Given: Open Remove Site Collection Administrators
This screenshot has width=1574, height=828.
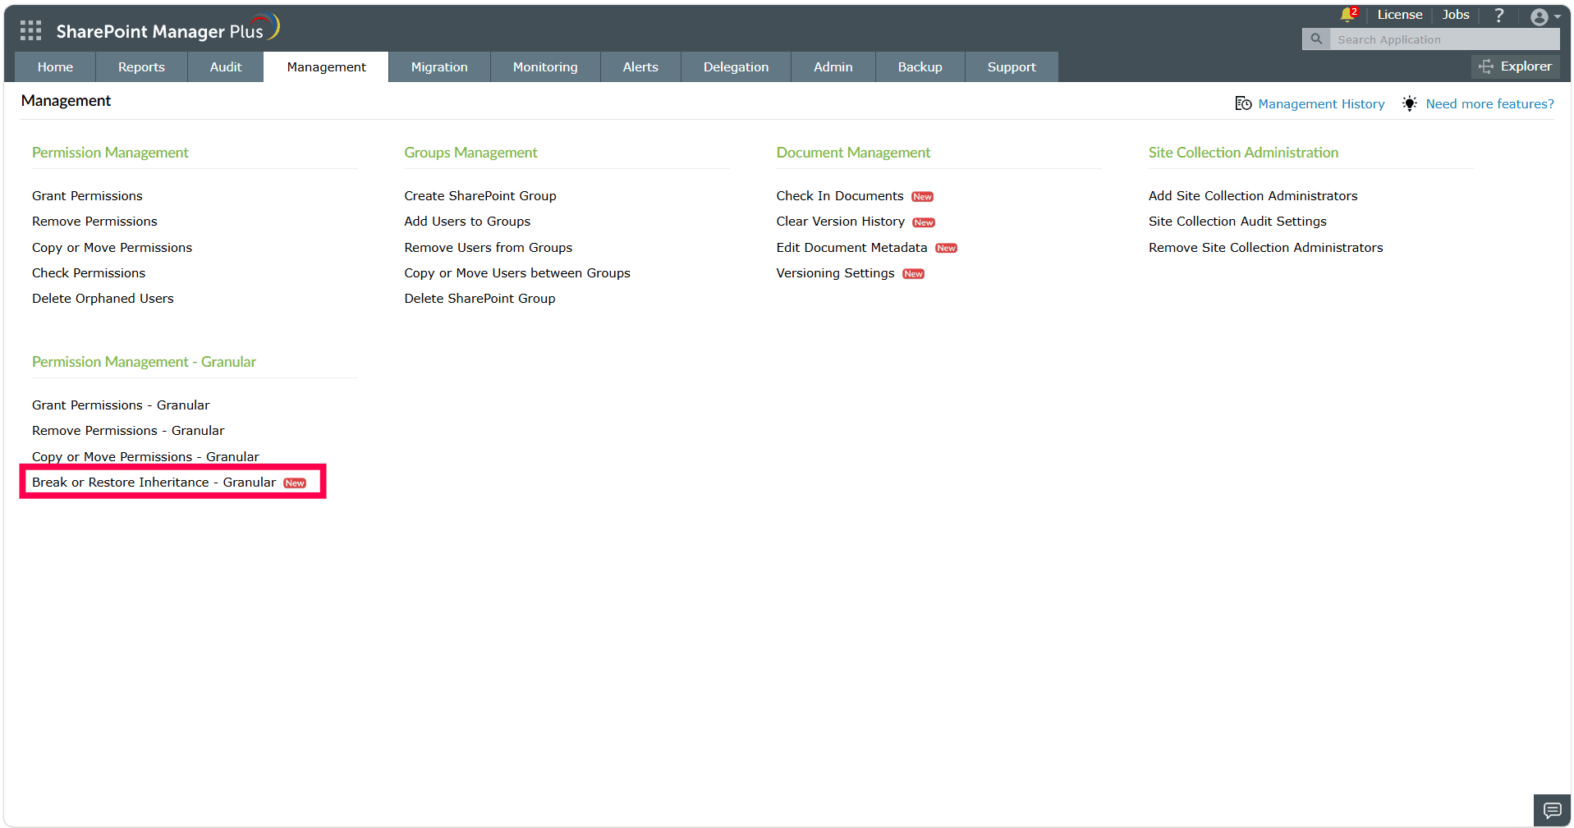Looking at the screenshot, I should pyautogui.click(x=1265, y=248).
